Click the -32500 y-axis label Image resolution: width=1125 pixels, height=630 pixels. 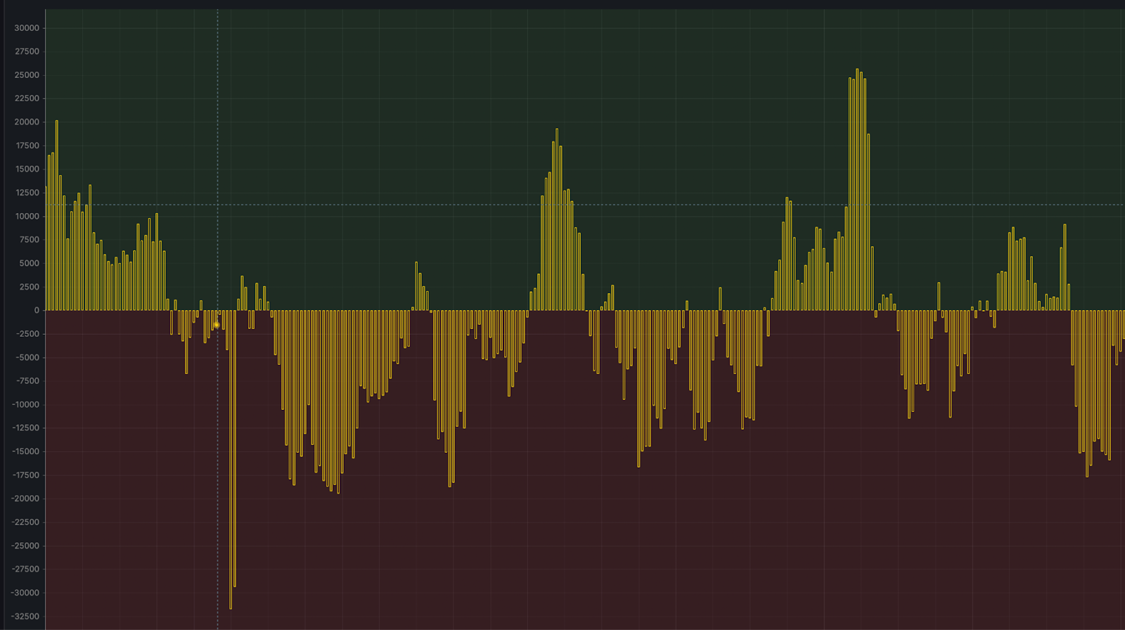point(25,617)
